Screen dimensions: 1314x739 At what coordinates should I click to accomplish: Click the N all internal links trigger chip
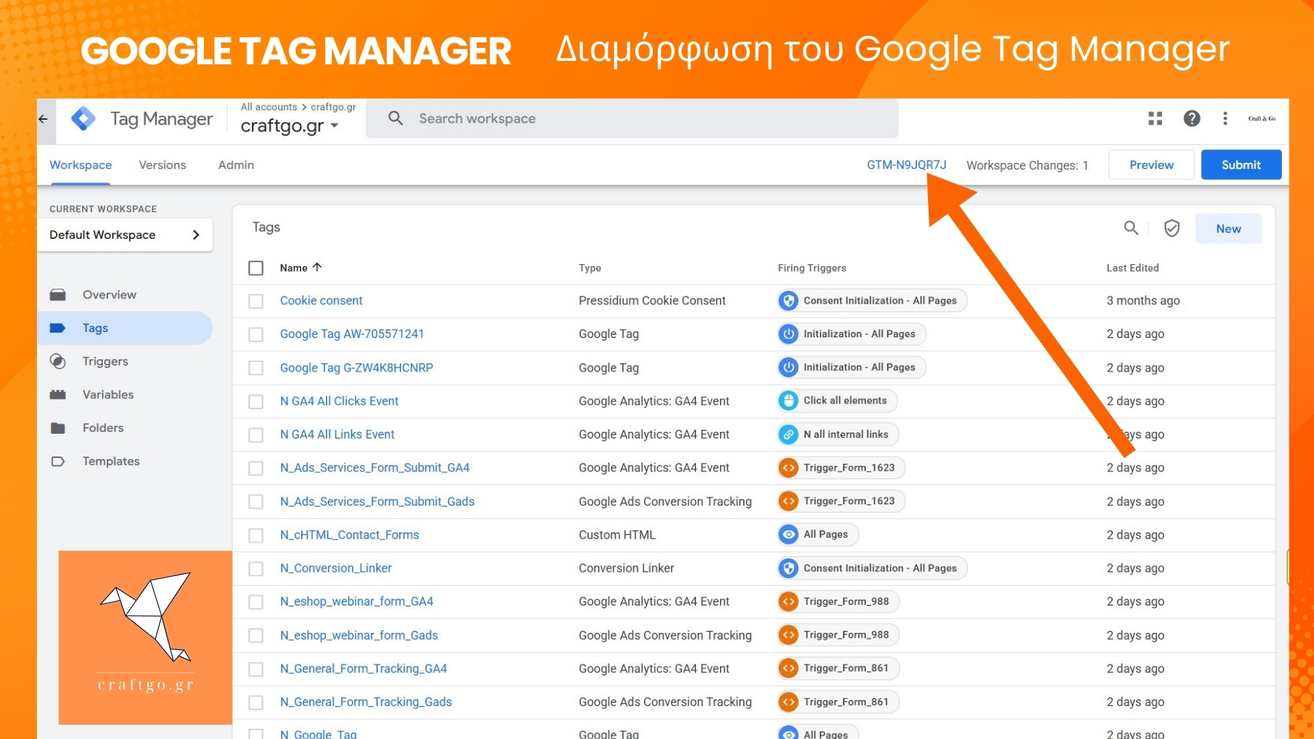point(838,435)
